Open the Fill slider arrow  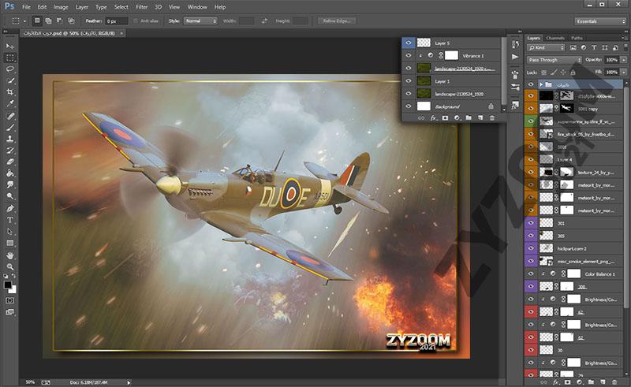[624, 73]
